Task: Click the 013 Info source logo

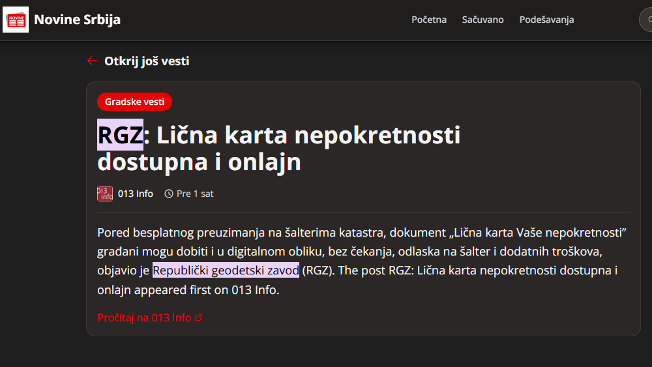Action: 105,194
